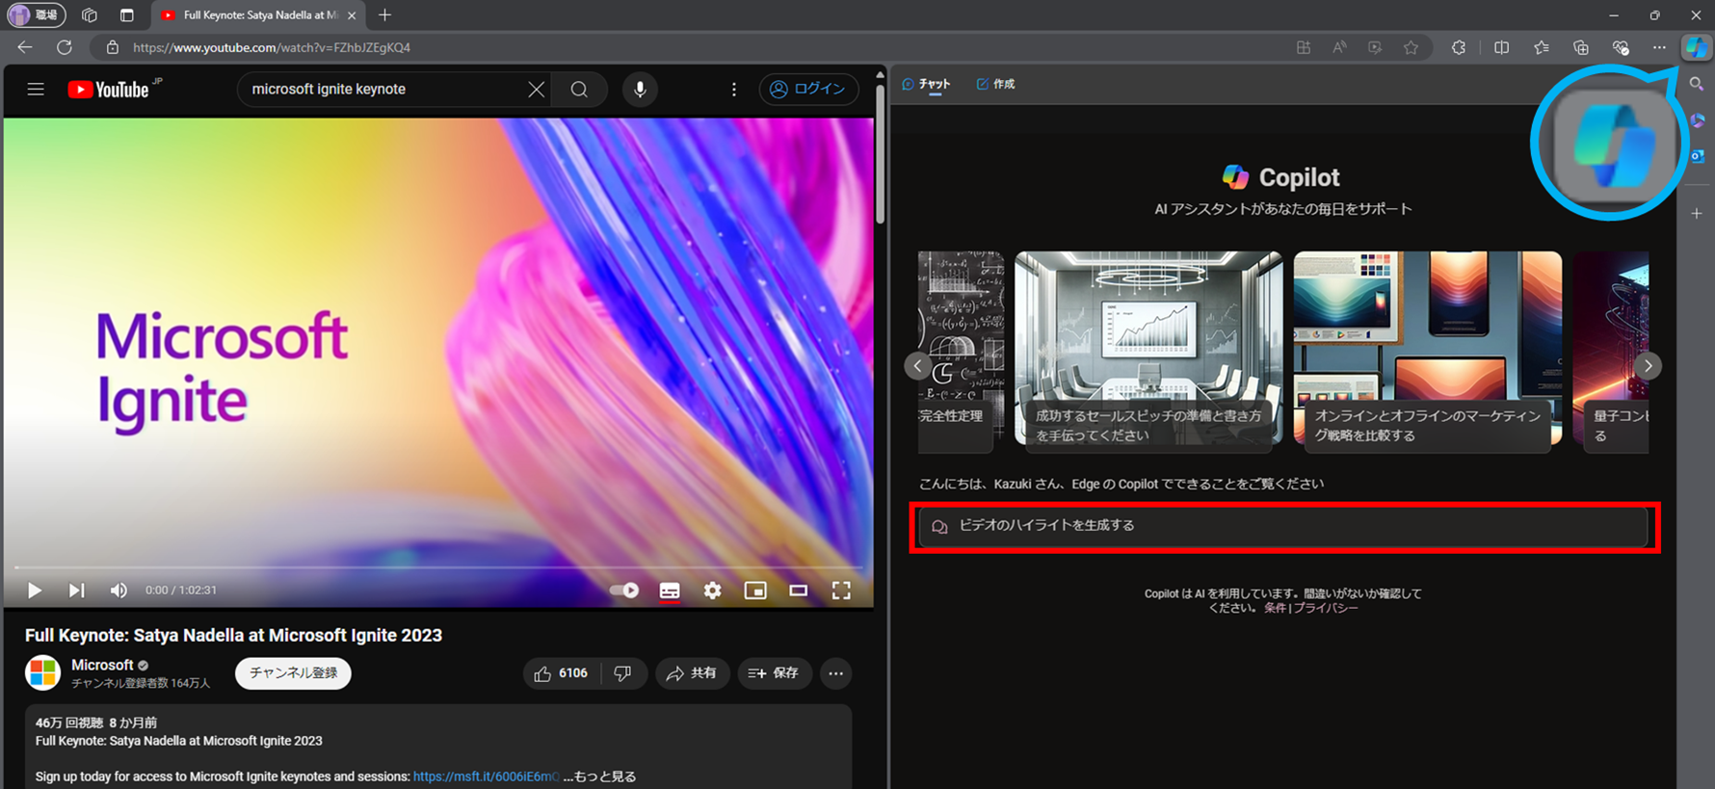Image resolution: width=1715 pixels, height=789 pixels.
Task: Click the YouTube search magnifier button
Action: pyautogui.click(x=579, y=90)
